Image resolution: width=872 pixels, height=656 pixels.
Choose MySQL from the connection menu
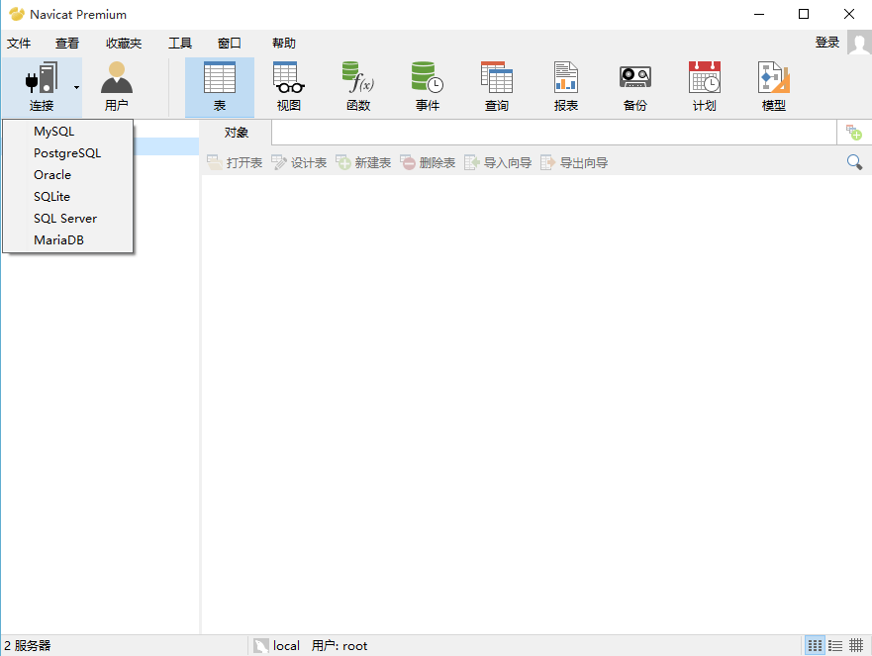tap(53, 132)
